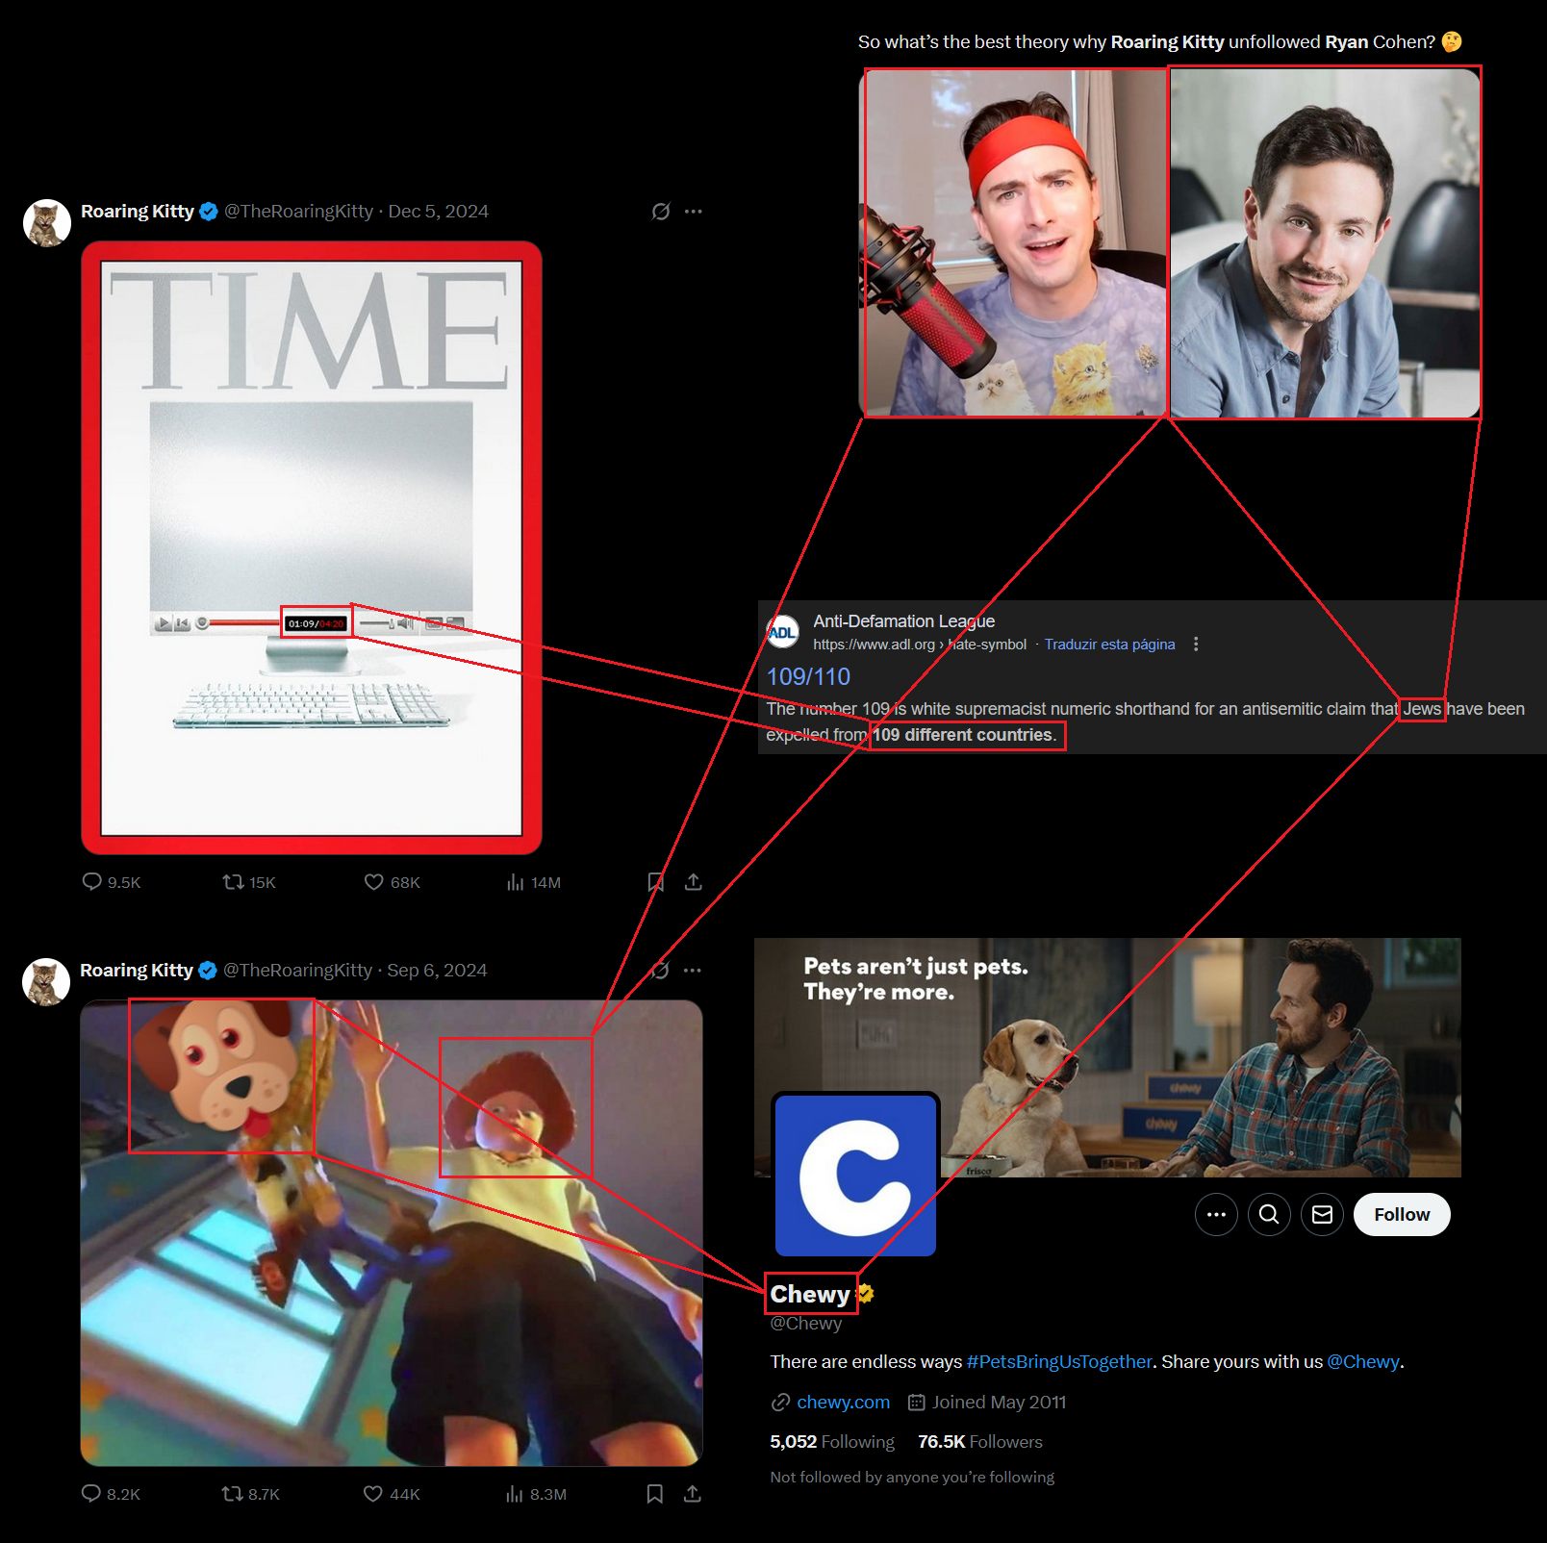Click play button on TIME cover player
1547x1543 pixels.
click(164, 623)
